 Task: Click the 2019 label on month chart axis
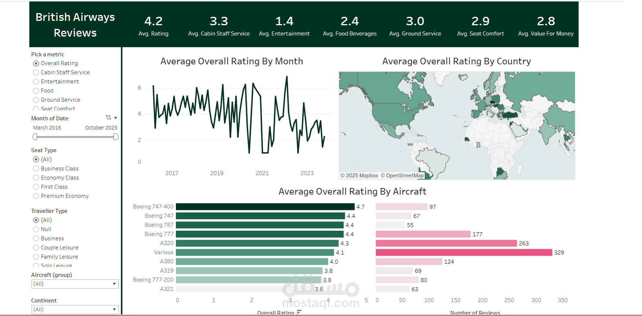[x=217, y=173]
